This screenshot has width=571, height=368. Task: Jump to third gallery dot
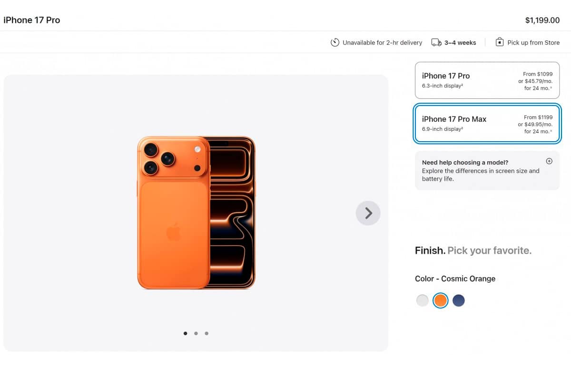[x=207, y=333]
